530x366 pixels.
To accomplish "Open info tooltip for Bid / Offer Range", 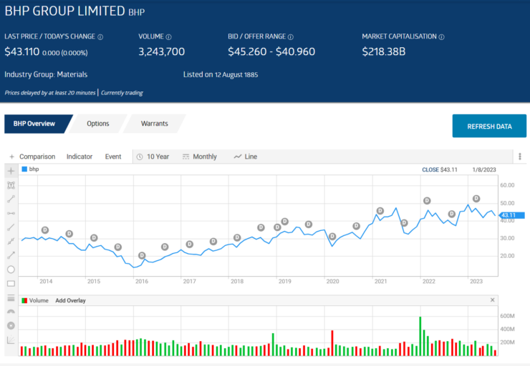I will pos(291,37).
